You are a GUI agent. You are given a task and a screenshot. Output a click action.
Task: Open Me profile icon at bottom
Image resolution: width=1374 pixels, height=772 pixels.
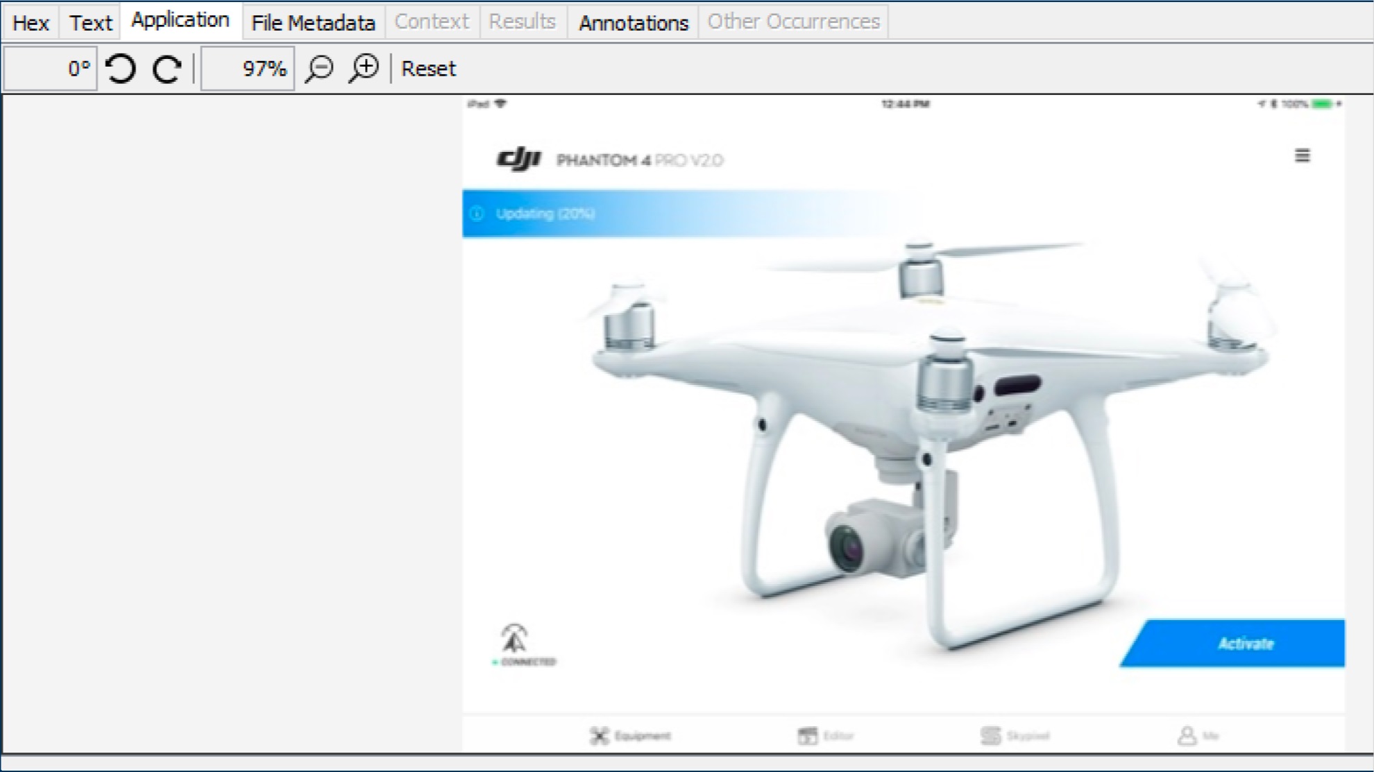1187,735
